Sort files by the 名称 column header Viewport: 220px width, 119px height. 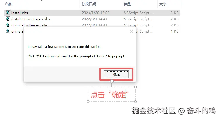9,4
